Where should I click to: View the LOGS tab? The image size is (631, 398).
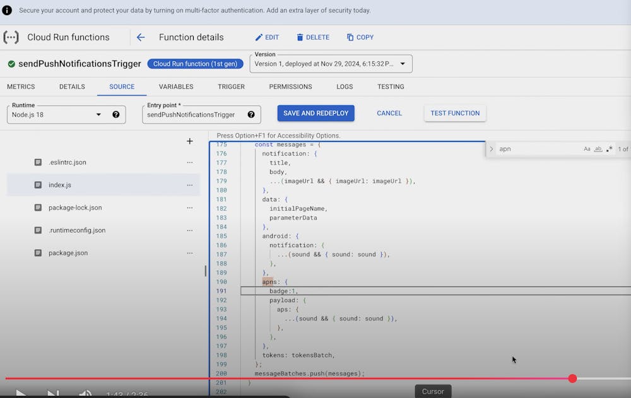pyautogui.click(x=345, y=86)
